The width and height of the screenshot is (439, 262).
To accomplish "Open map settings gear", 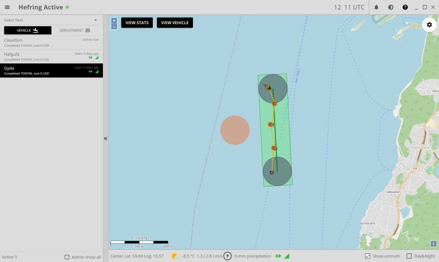I will pyautogui.click(x=429, y=25).
